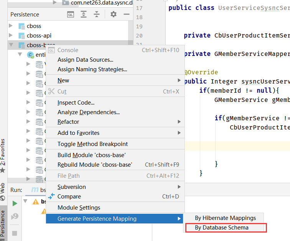Click the @Override annotation in editor

click(201, 72)
